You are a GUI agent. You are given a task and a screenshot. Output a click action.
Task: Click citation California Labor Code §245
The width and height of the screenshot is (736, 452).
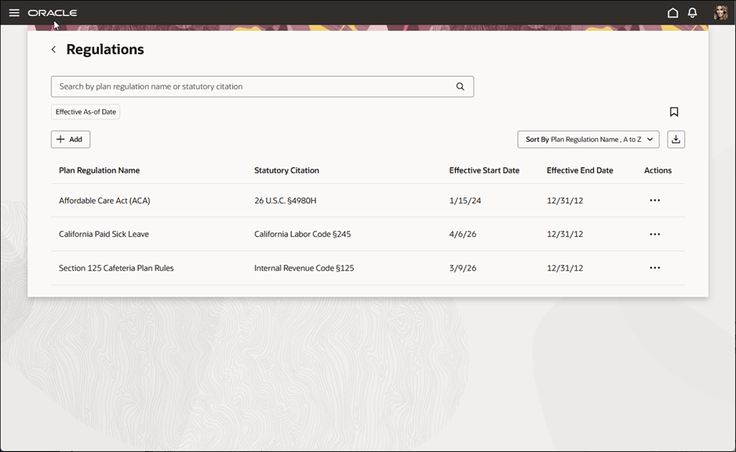point(302,234)
